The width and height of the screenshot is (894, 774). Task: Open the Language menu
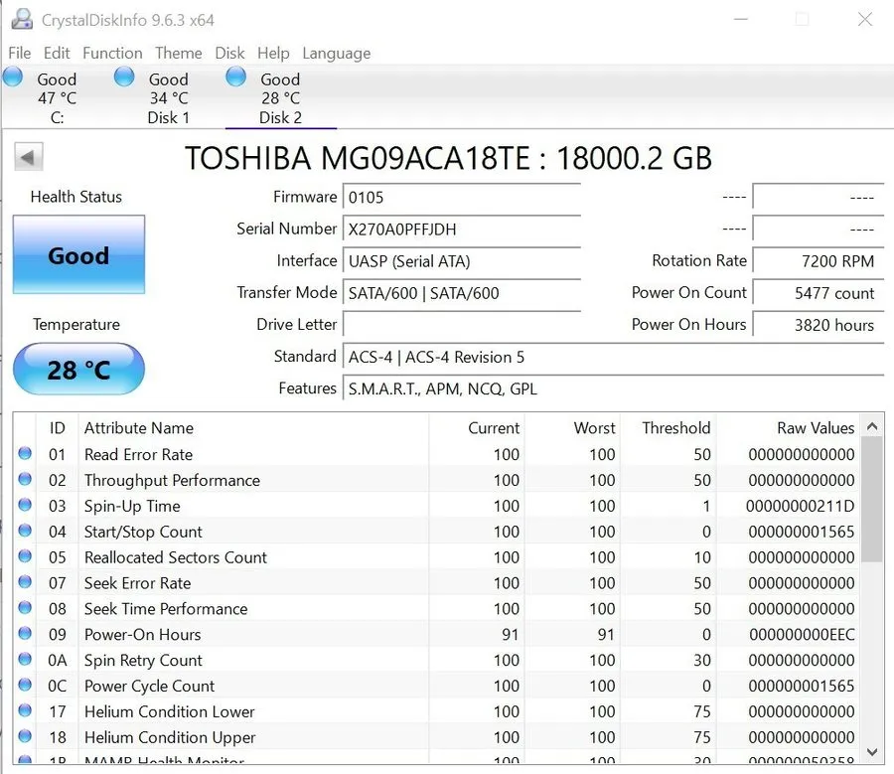[x=337, y=53]
